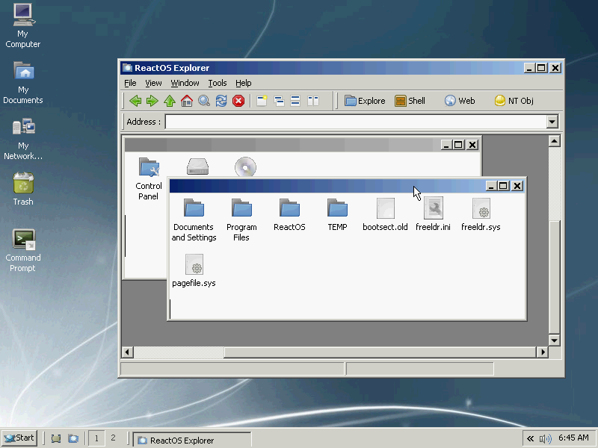Open My Computer desktop icon
This screenshot has height=448, width=598.
coord(23,26)
